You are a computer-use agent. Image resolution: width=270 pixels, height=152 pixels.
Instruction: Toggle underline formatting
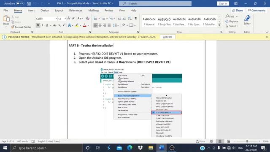[x=47, y=25]
